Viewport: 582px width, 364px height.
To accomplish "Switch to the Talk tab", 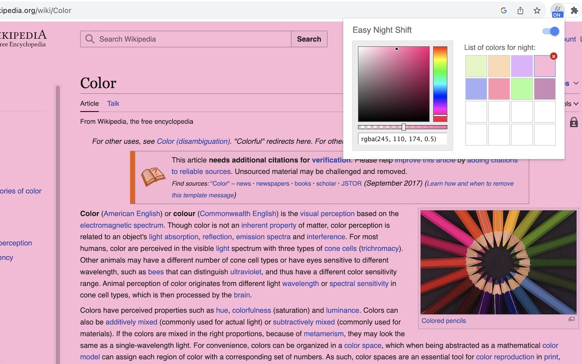I will pyautogui.click(x=113, y=103).
